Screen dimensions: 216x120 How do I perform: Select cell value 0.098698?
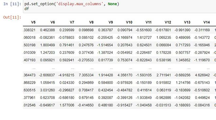coord(86,30)
